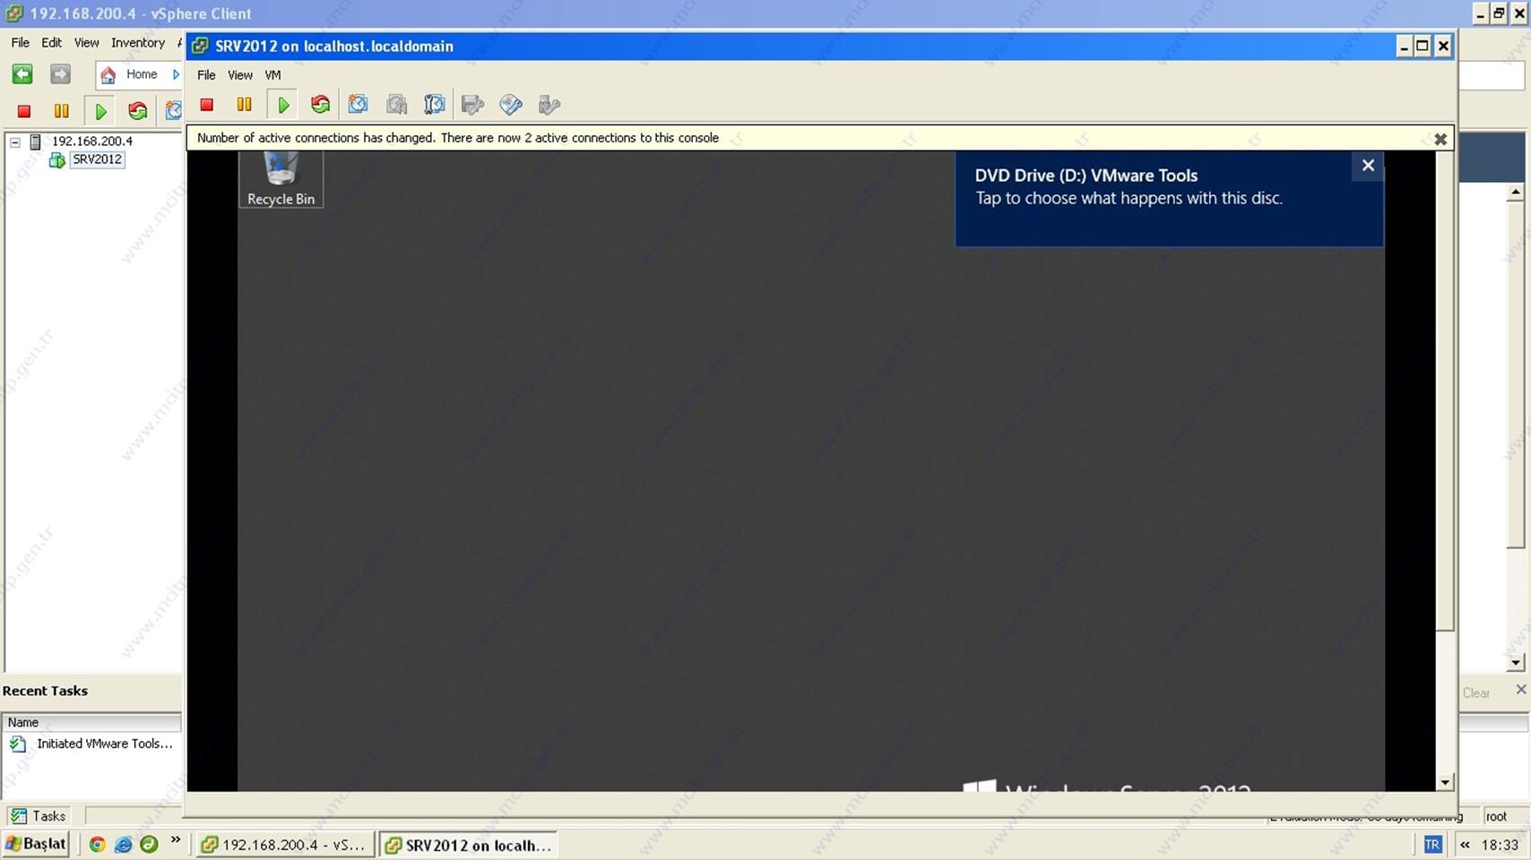The width and height of the screenshot is (1531, 860).
Task: Expand the Home breadcrumb arrow
Action: (176, 74)
